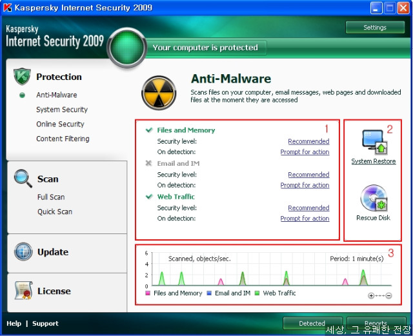Click the Protection shield icon
The height and width of the screenshot is (336, 413).
click(x=22, y=76)
